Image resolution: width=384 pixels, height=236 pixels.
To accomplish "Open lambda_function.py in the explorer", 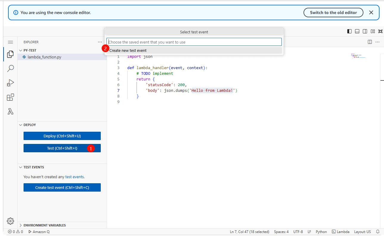I will click(44, 57).
